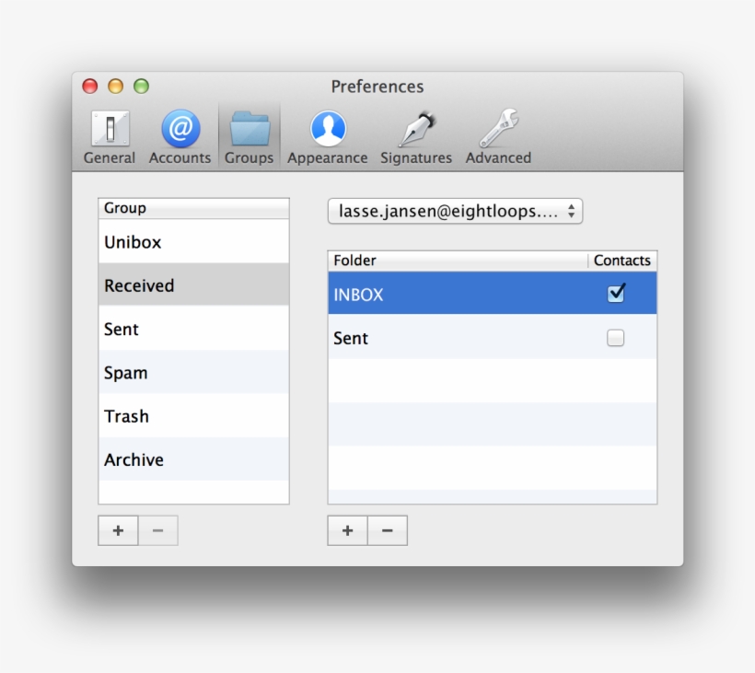Open the General preferences pane
The image size is (755, 673).
109,132
